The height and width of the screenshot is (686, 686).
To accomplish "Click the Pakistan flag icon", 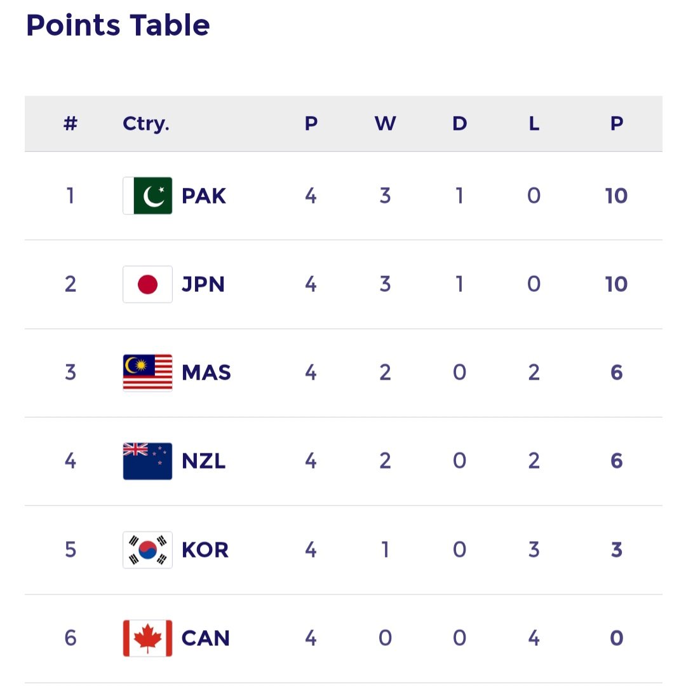I will pyautogui.click(x=147, y=196).
